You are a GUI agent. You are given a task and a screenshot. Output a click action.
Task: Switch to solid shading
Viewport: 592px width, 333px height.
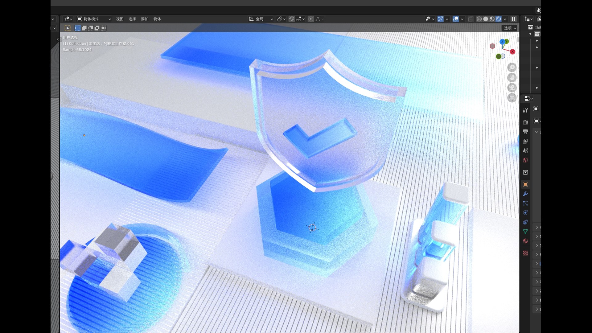point(486,19)
